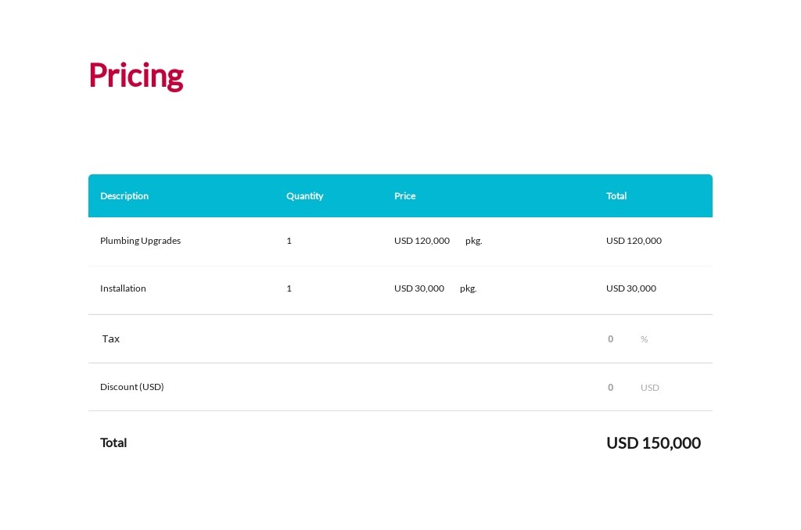Screen dimensions: 801x530
Task: Edit the Installation description cell
Action: coord(123,288)
